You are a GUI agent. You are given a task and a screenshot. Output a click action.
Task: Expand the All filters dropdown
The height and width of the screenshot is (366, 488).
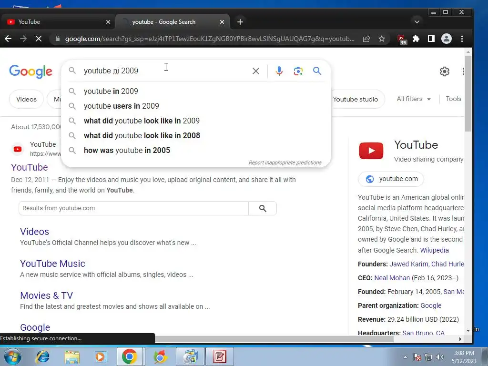(x=414, y=99)
